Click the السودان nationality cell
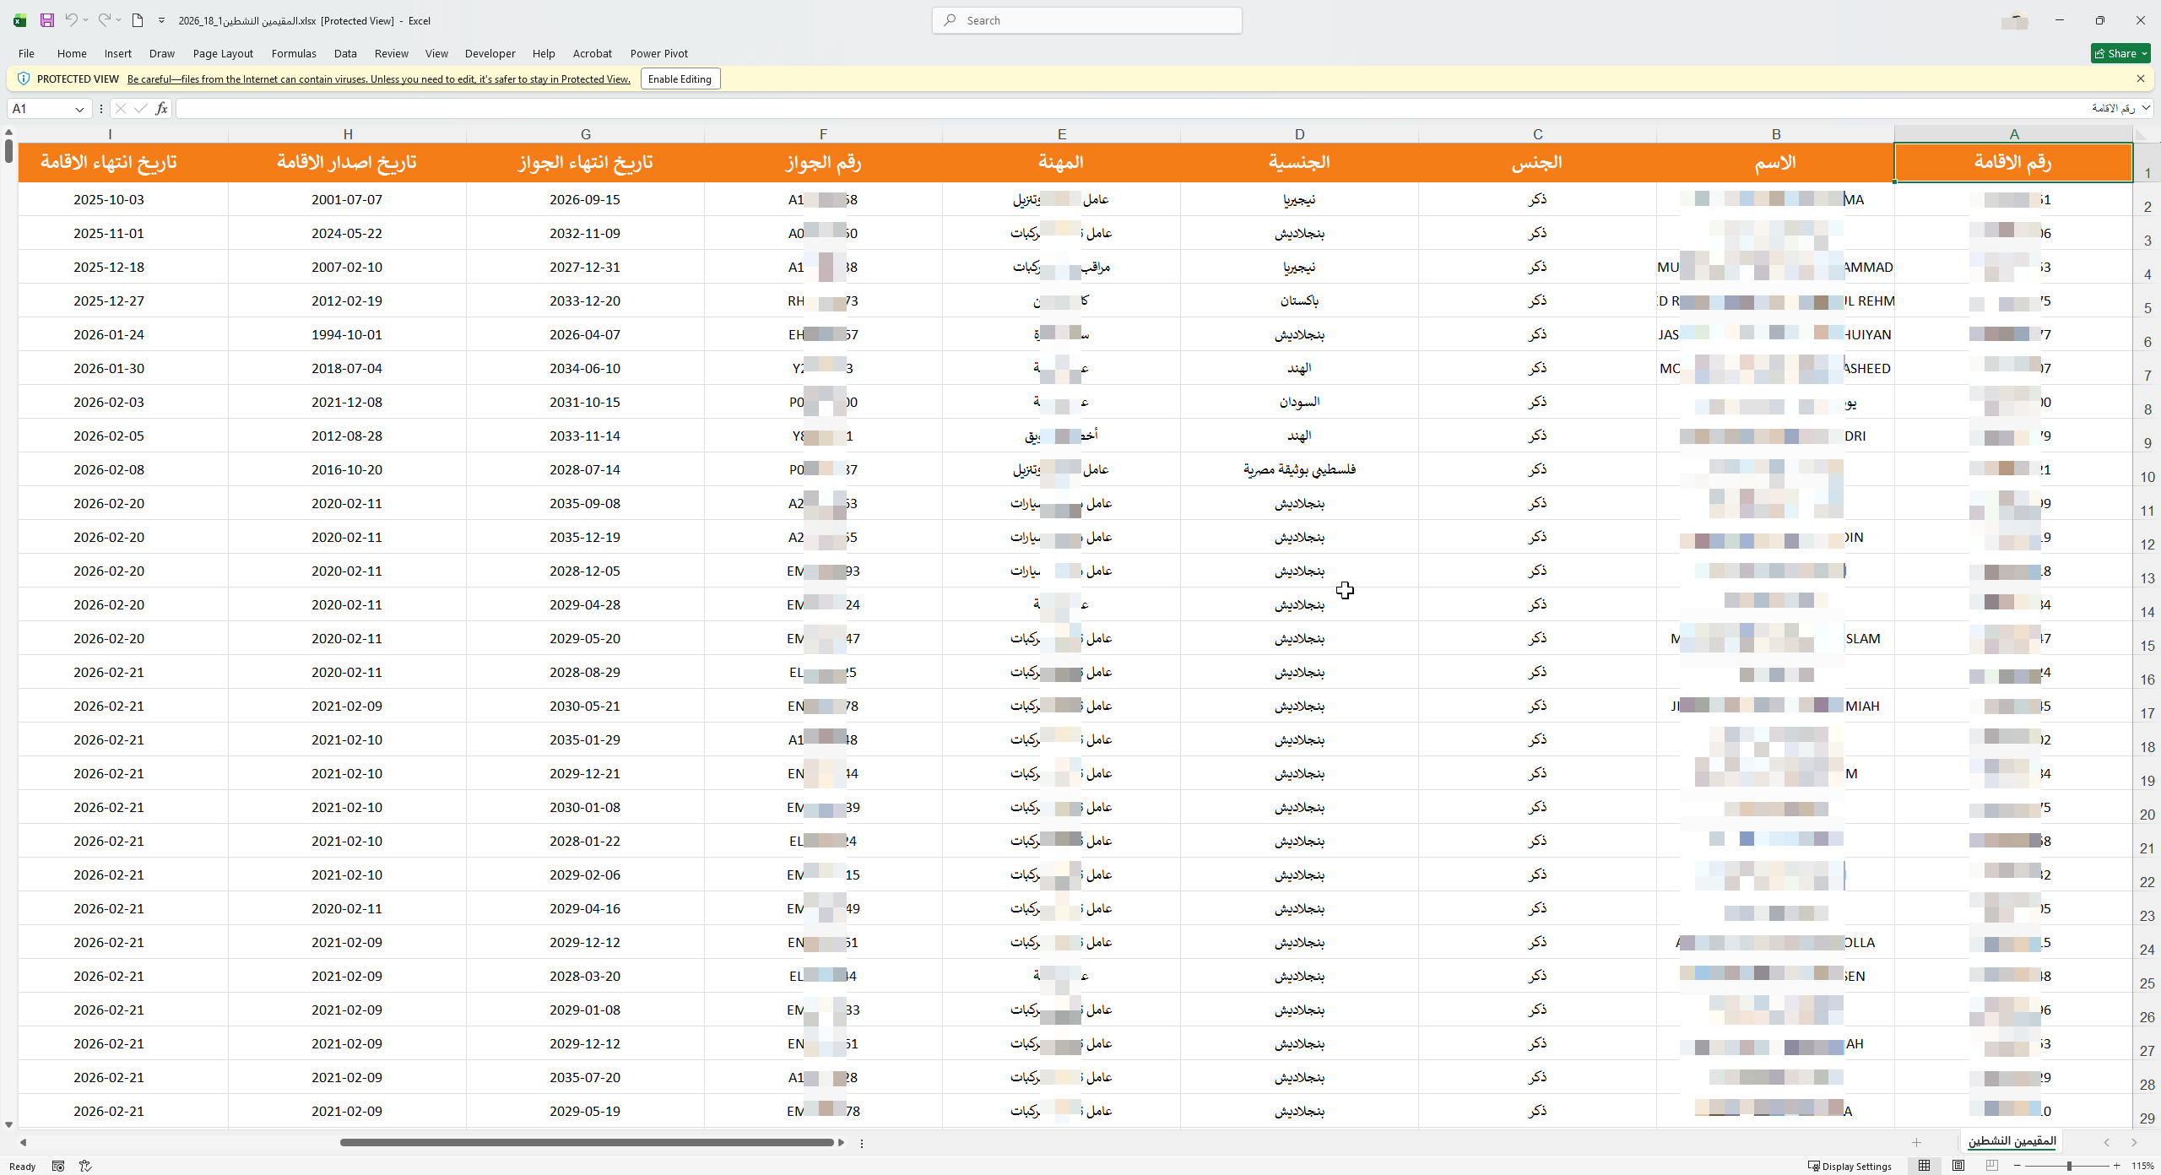The width and height of the screenshot is (2161, 1175). pos(1300,402)
